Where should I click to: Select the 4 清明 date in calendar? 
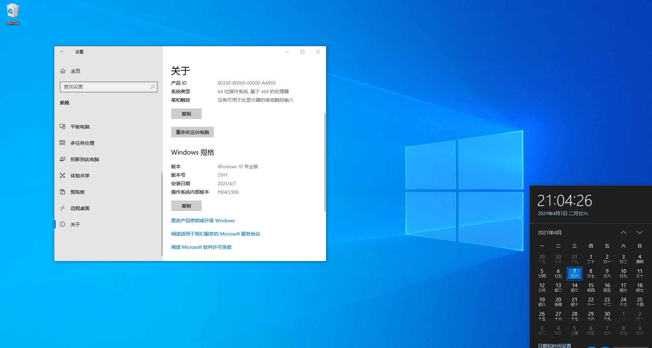coord(640,259)
